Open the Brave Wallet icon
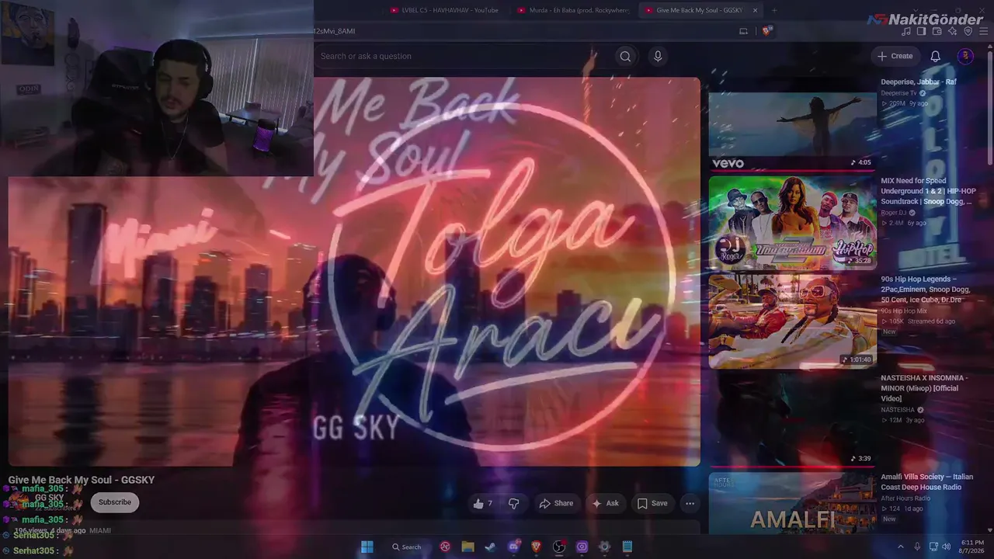 click(x=937, y=31)
